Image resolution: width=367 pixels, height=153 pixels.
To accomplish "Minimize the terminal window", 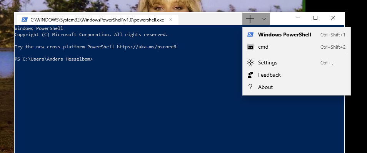I will (x=298, y=18).
